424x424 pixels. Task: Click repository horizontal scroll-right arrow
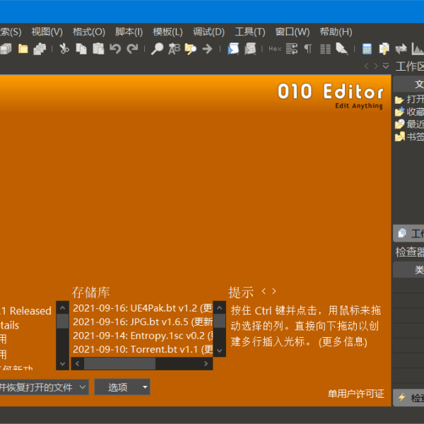[206, 364]
